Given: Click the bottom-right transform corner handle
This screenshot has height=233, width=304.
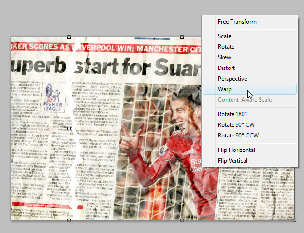Looking at the screenshot, I should (x=294, y=220).
